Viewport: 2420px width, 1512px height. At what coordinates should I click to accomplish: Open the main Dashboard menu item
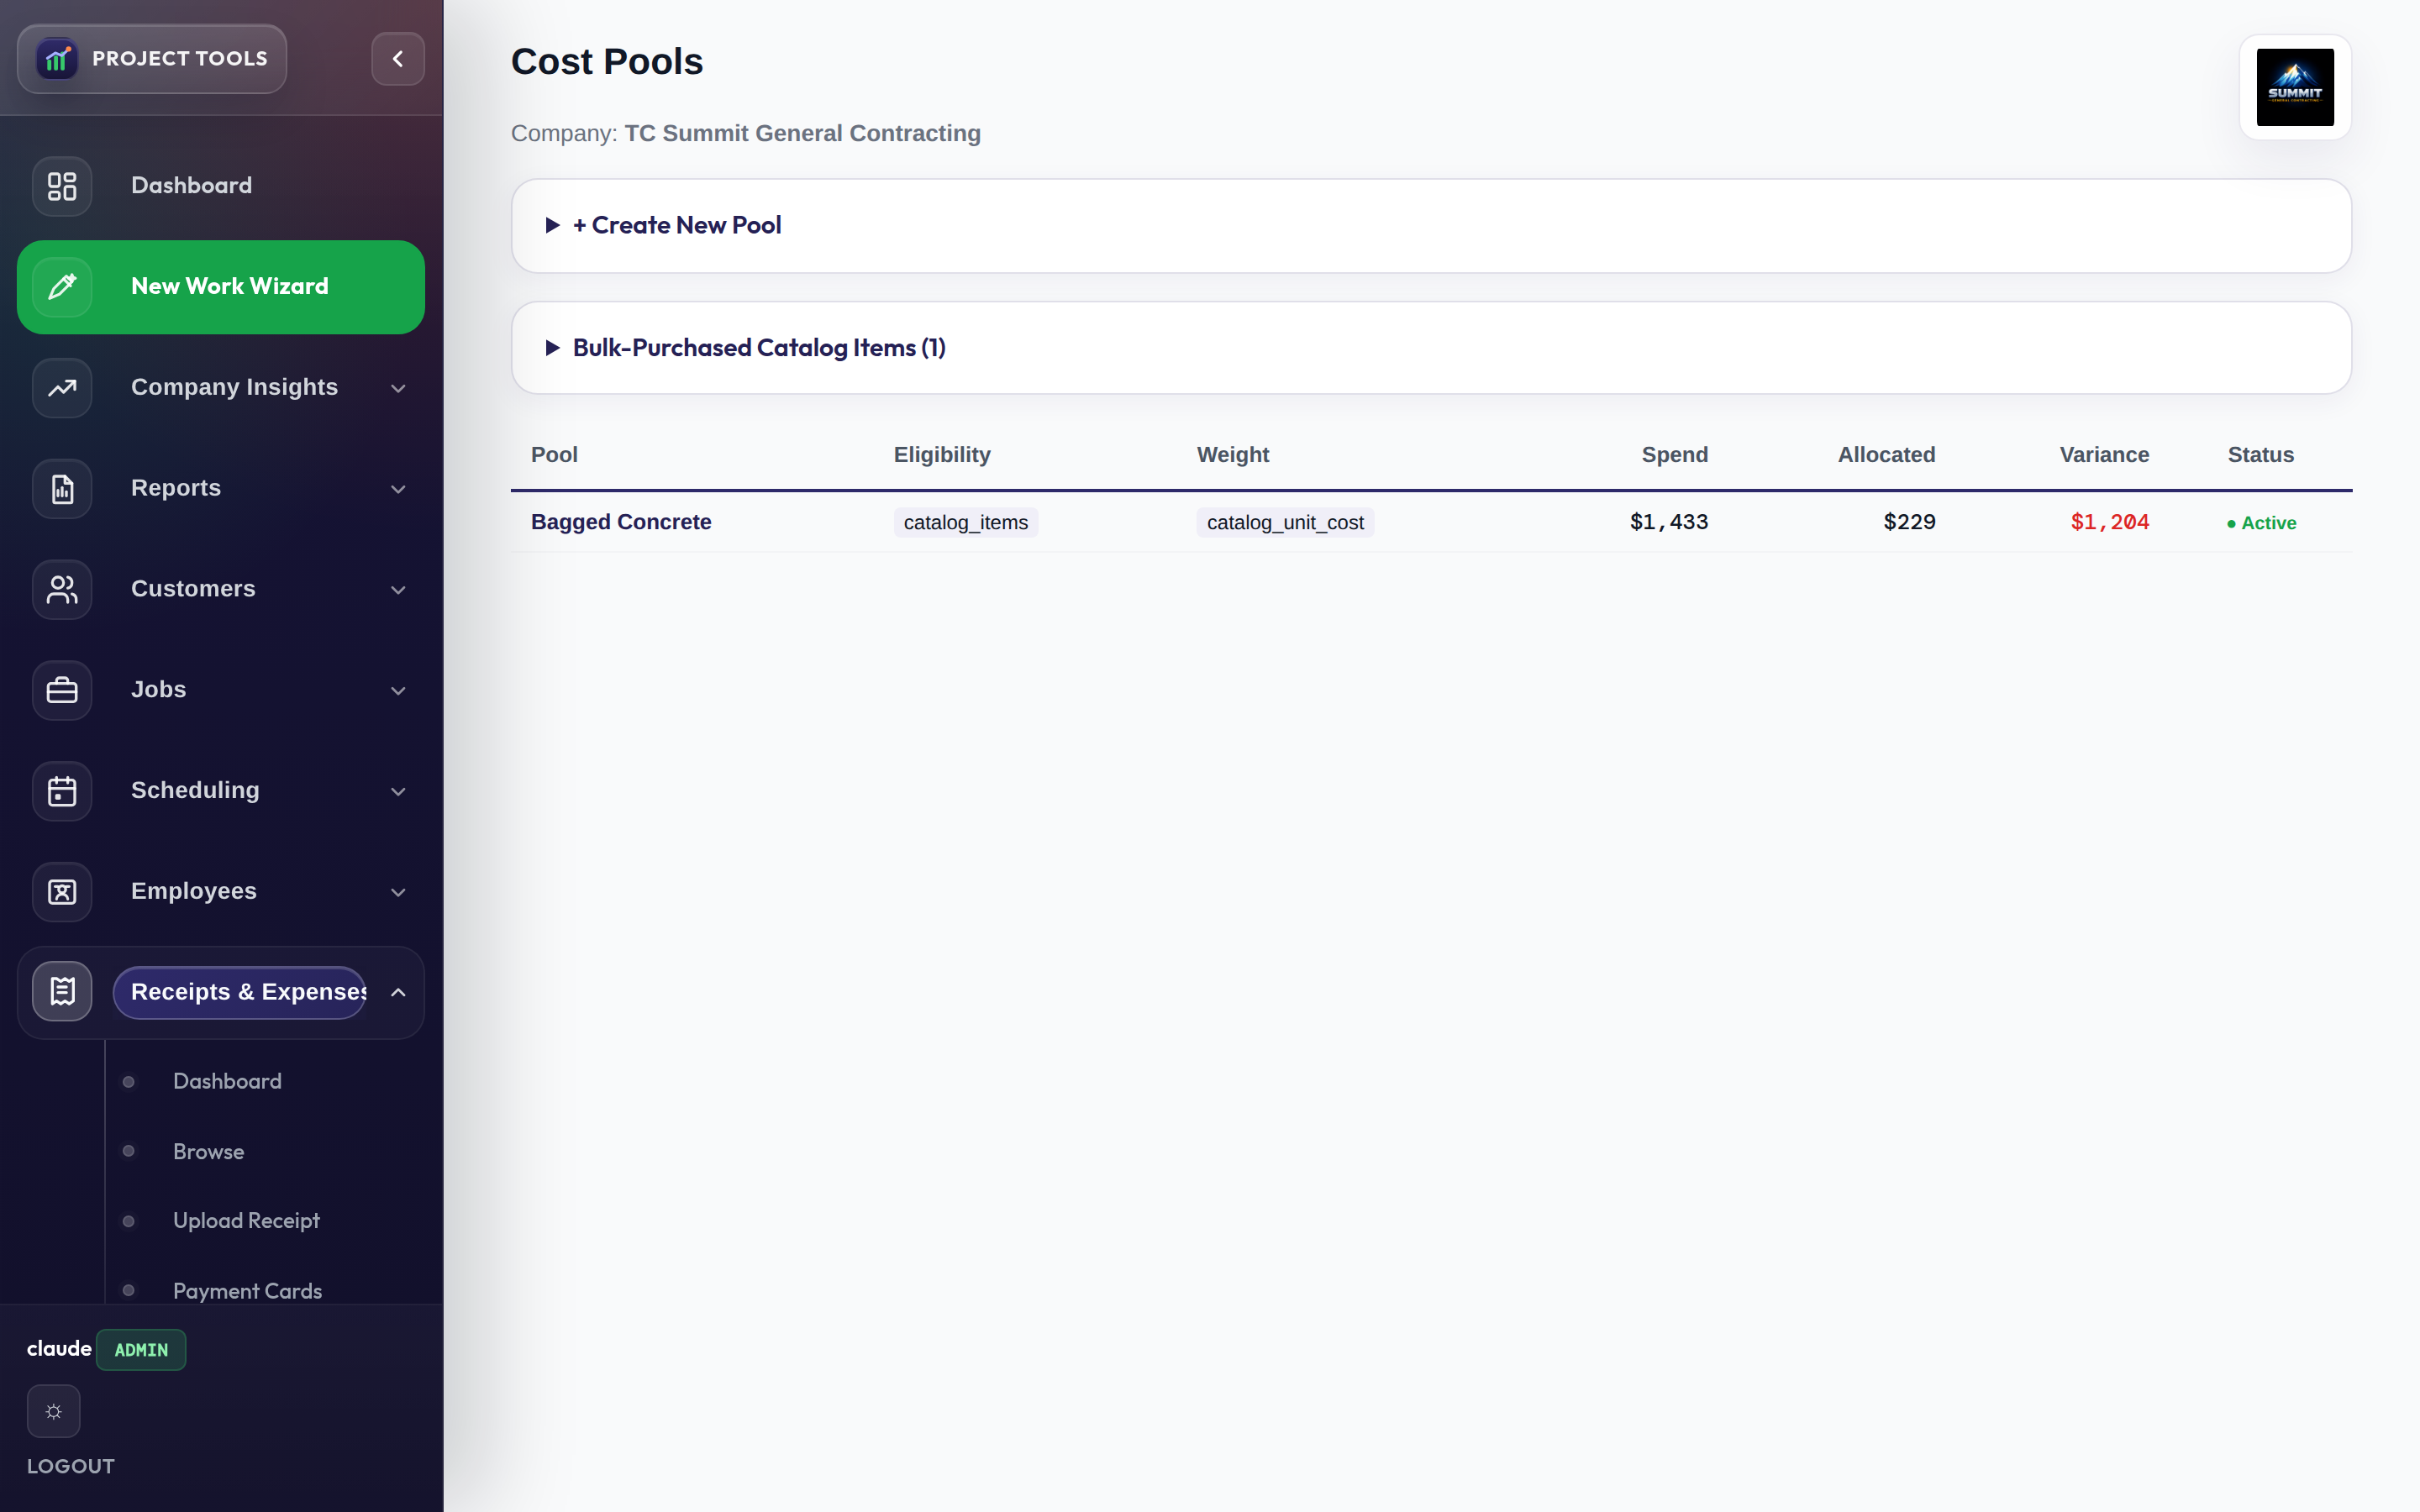coord(221,186)
